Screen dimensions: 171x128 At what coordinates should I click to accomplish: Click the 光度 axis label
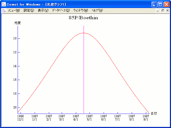click(x=17, y=23)
